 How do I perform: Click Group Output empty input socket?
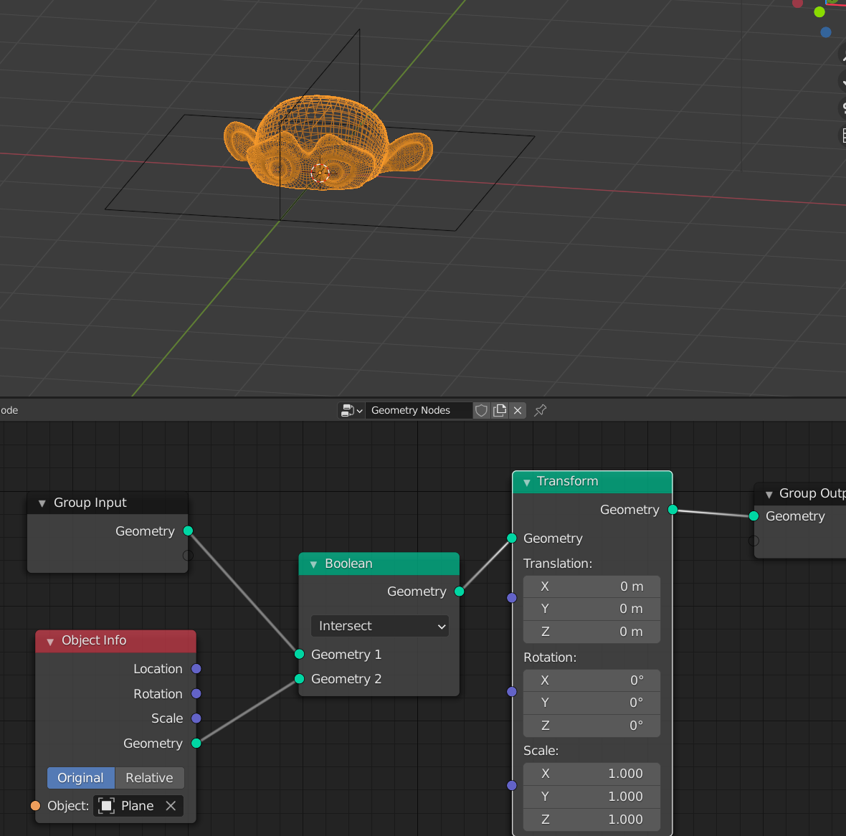coord(754,541)
